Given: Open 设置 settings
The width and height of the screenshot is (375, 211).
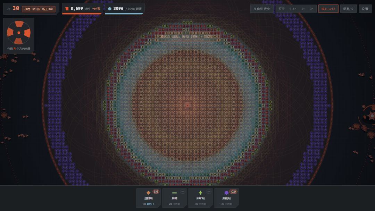Looking at the screenshot, I should pos(365,9).
